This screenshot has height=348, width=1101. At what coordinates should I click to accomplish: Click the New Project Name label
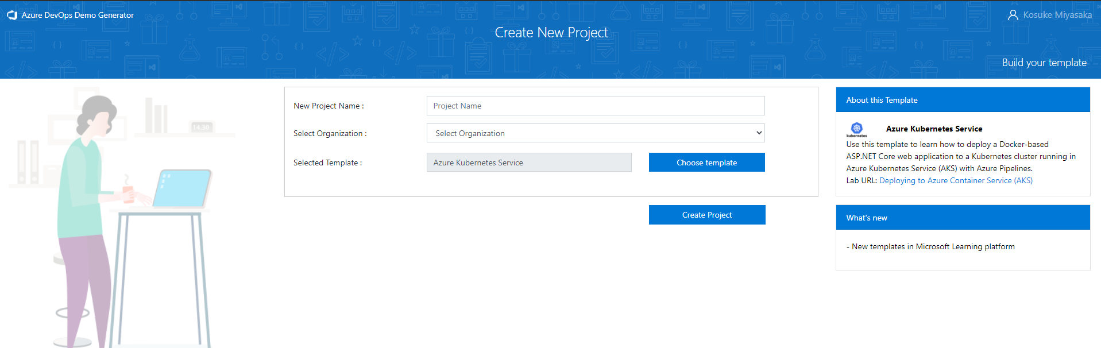coord(329,106)
